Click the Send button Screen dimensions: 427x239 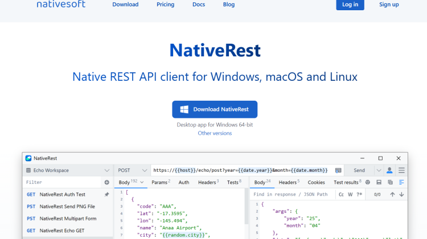(359, 170)
